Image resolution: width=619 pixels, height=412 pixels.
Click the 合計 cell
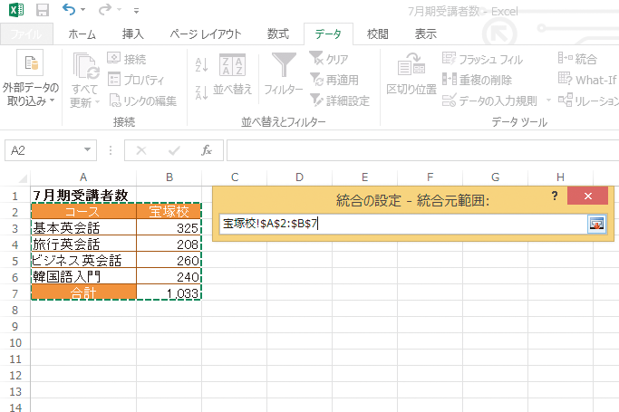click(x=83, y=293)
